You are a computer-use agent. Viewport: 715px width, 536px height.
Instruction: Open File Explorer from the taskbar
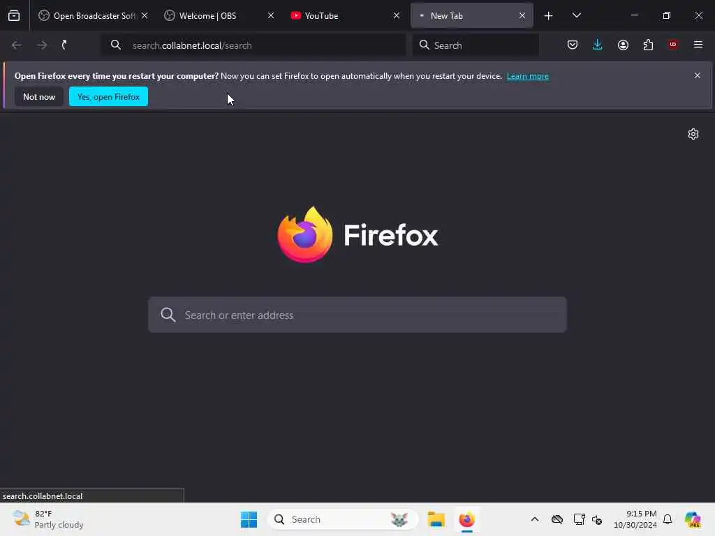click(x=436, y=519)
